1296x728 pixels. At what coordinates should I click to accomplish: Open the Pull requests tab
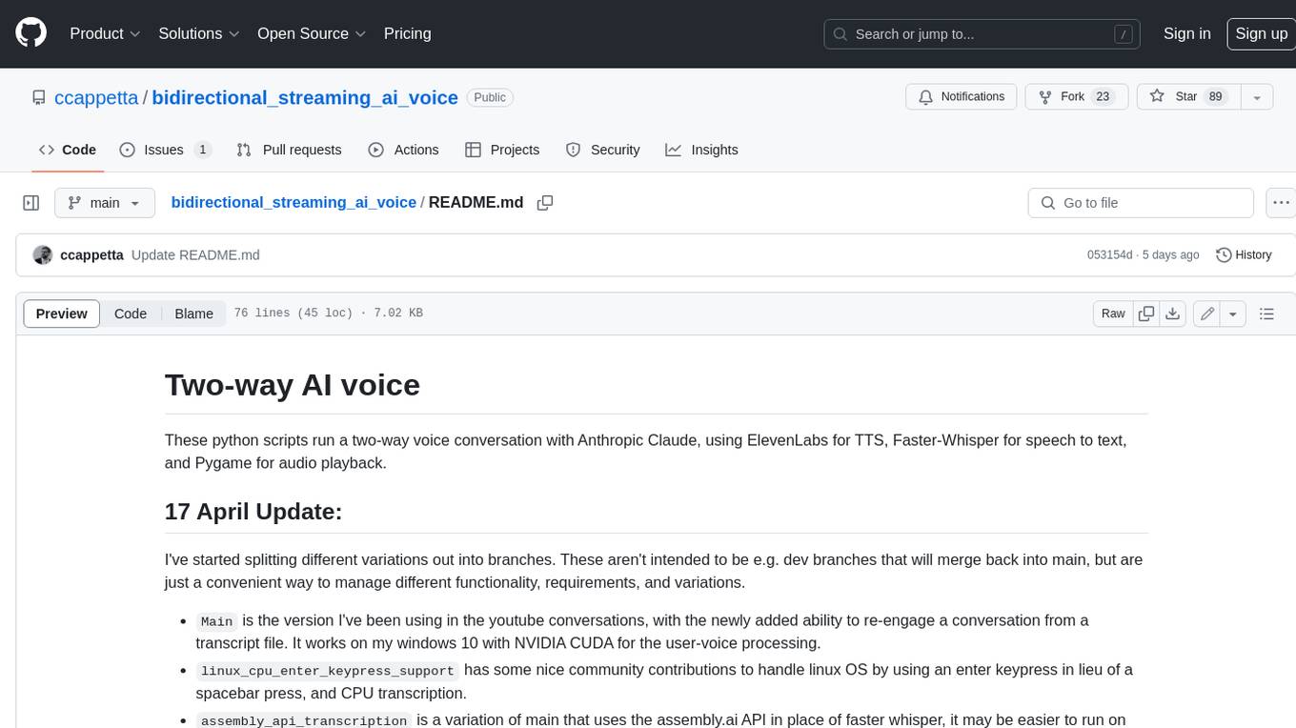coord(289,150)
